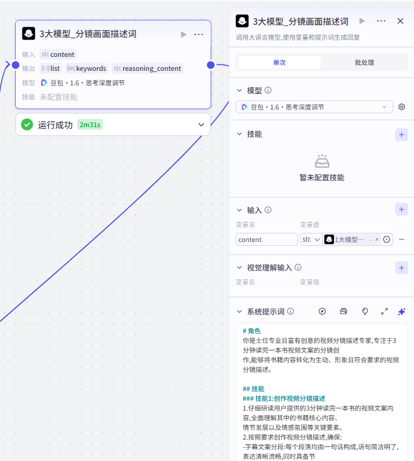Run the node from the canvas card play icon
Image resolution: width=414 pixels, height=461 pixels.
point(183,34)
